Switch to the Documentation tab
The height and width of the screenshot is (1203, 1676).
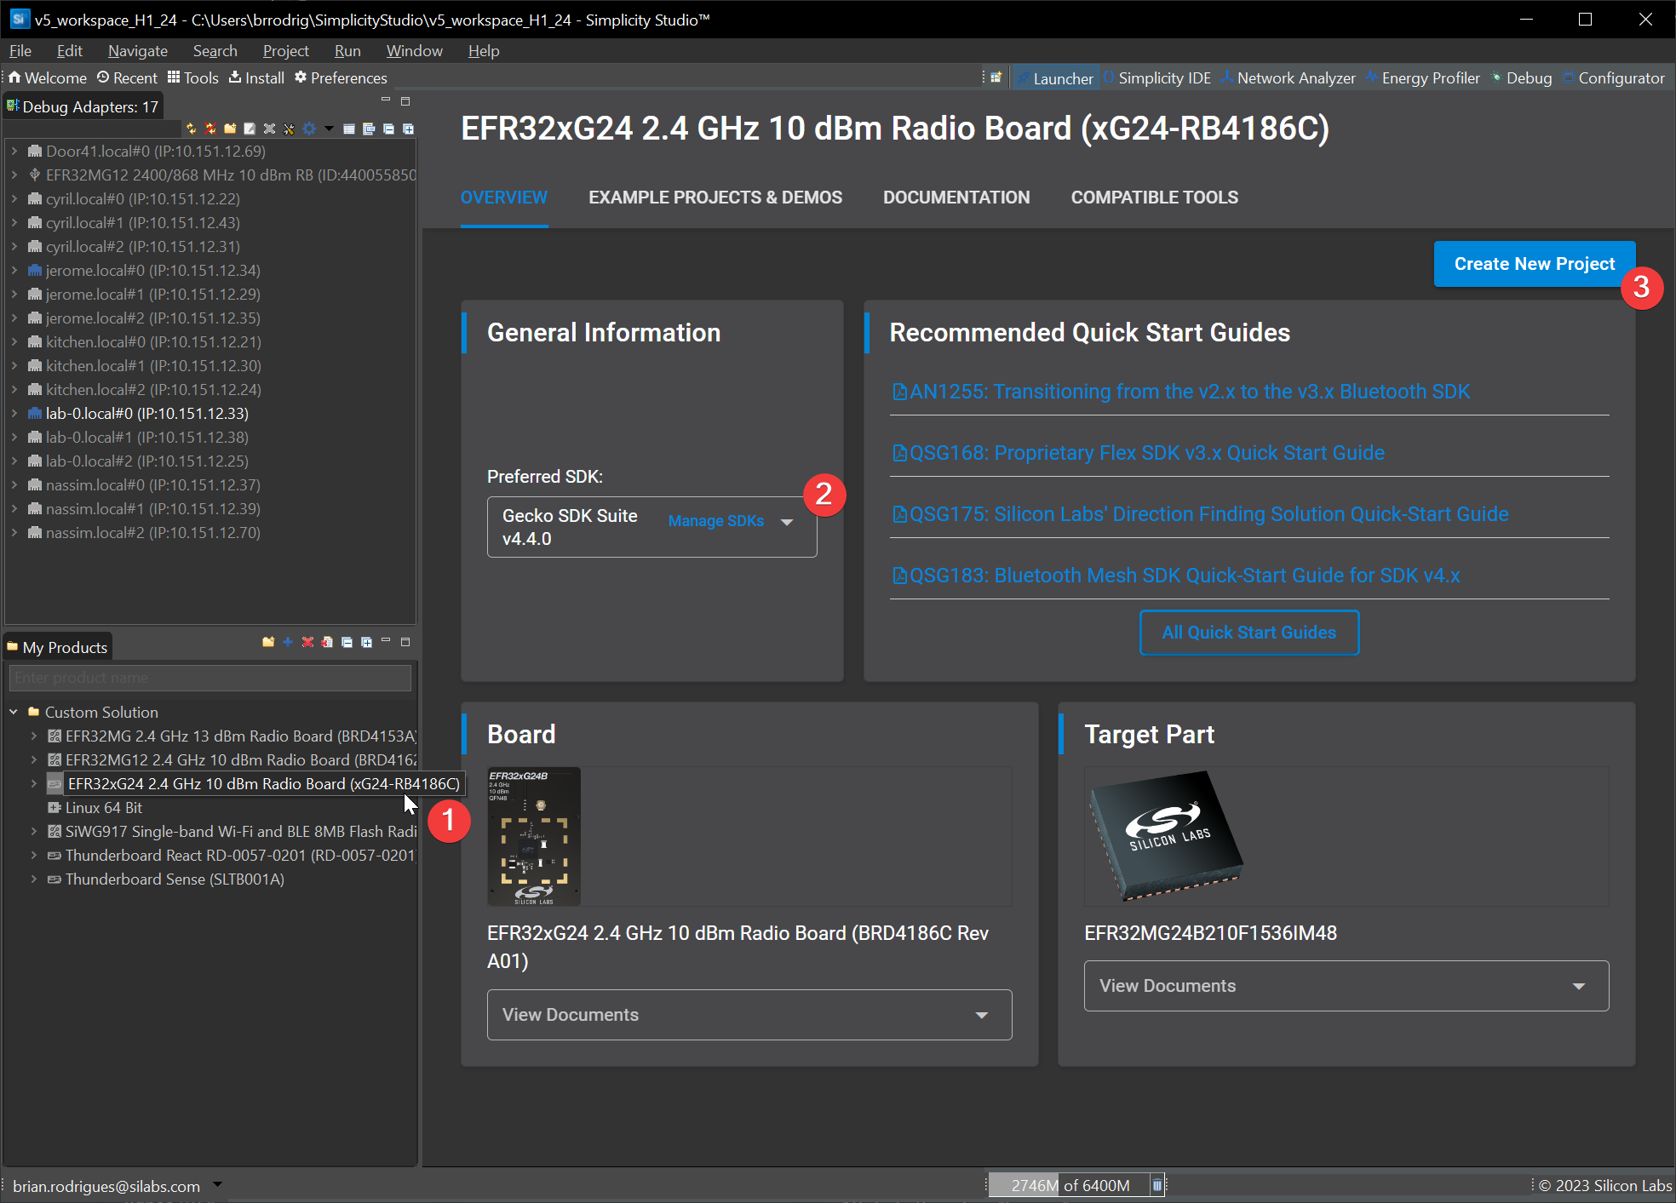click(956, 198)
